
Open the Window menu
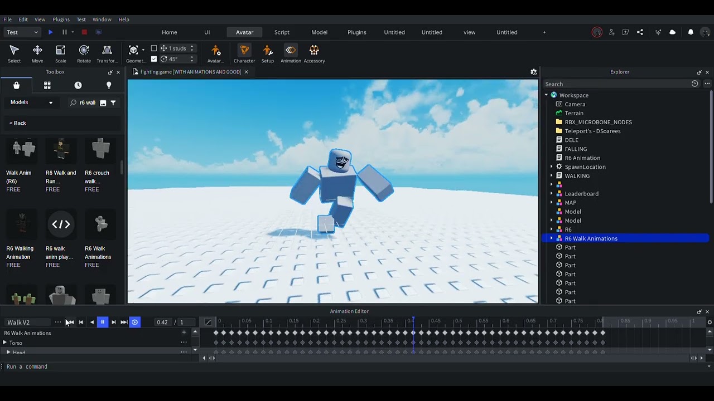tap(102, 19)
